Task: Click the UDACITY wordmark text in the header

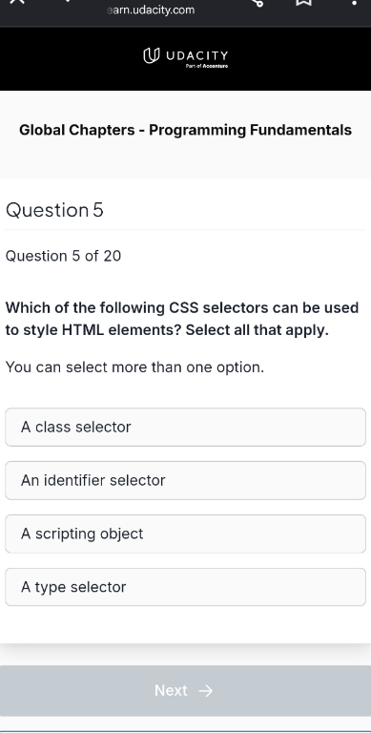Action: click(x=197, y=56)
